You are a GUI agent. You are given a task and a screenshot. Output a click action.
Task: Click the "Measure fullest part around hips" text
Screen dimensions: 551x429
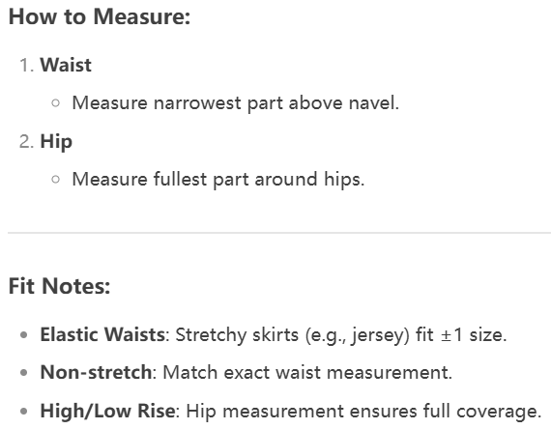coord(218,179)
